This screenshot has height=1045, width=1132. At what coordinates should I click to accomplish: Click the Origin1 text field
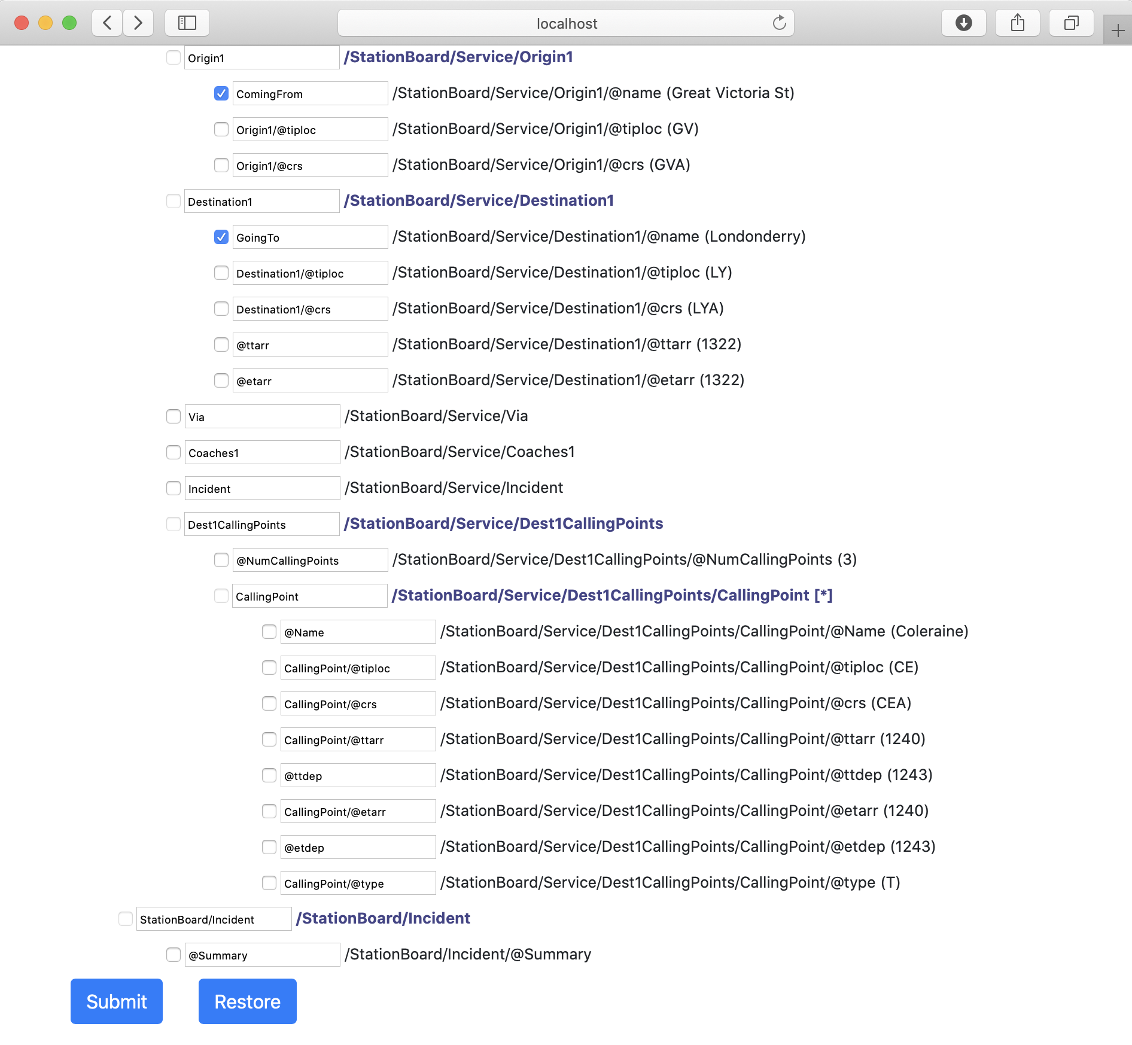pos(262,57)
